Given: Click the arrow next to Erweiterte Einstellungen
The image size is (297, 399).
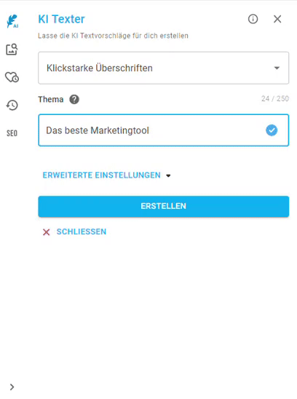Looking at the screenshot, I should [x=168, y=175].
